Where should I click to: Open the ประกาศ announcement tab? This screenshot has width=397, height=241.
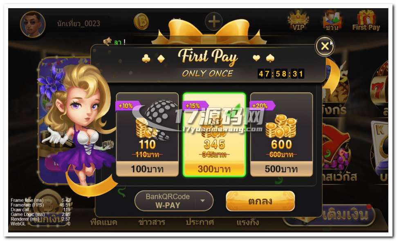coord(200,222)
